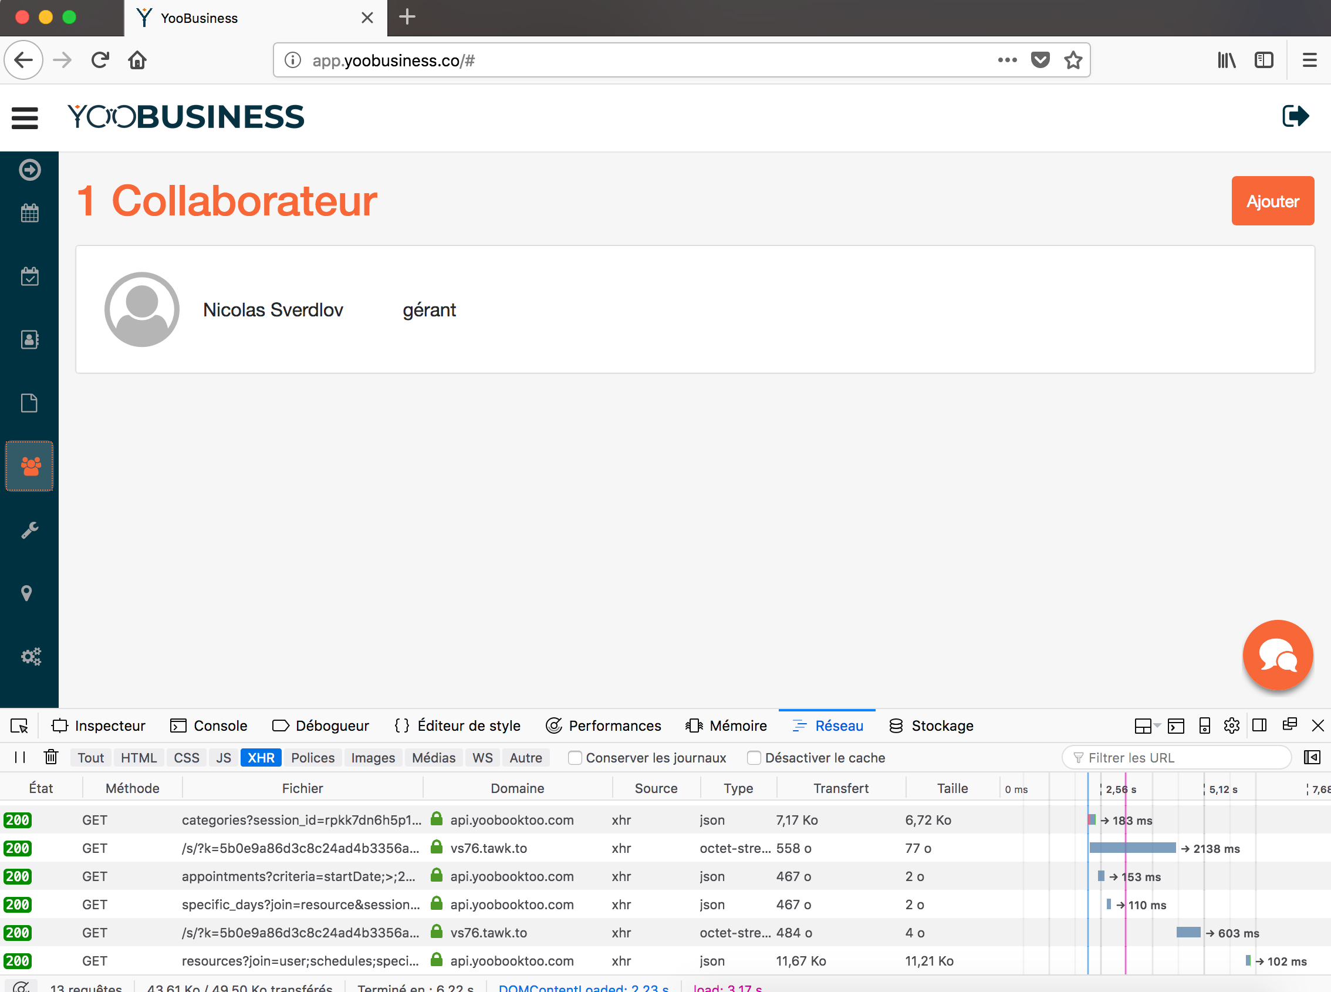Switch to the Inspecteur devtools tab

[99, 726]
